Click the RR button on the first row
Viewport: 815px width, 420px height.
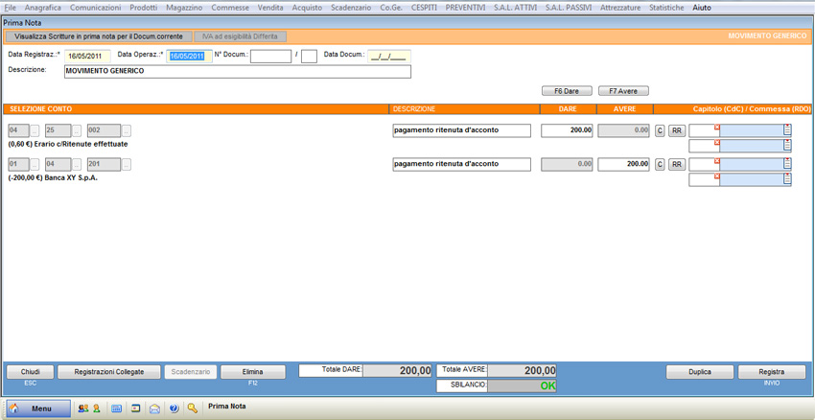(x=677, y=130)
